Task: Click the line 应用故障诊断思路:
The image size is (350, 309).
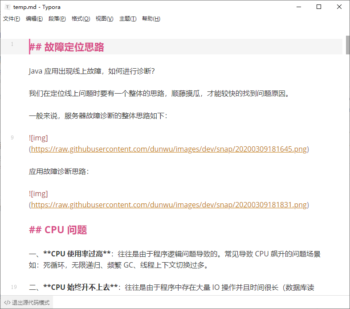Action: (x=59, y=171)
